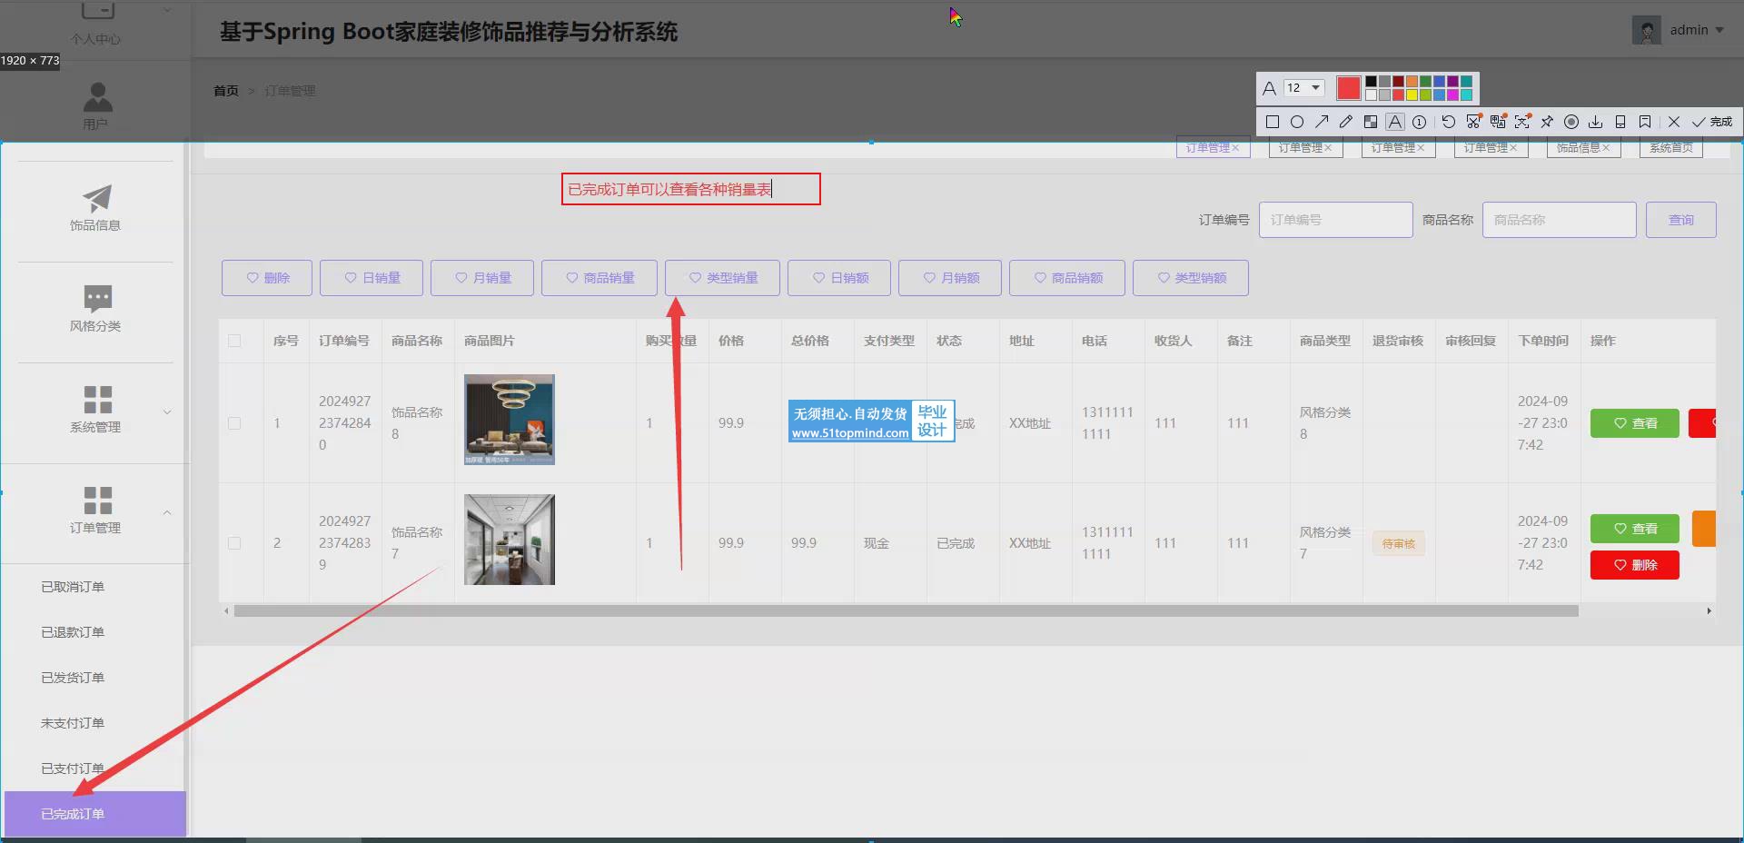The height and width of the screenshot is (843, 1744).
Task: Save the screenshot with download icon
Action: [1595, 122]
